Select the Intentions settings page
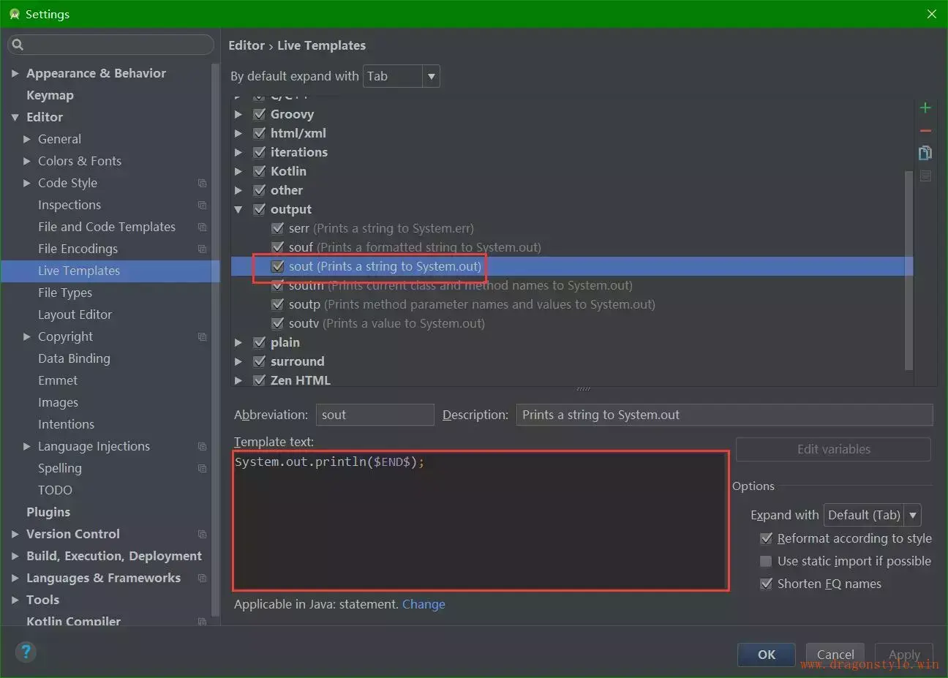This screenshot has height=678, width=948. (66, 424)
